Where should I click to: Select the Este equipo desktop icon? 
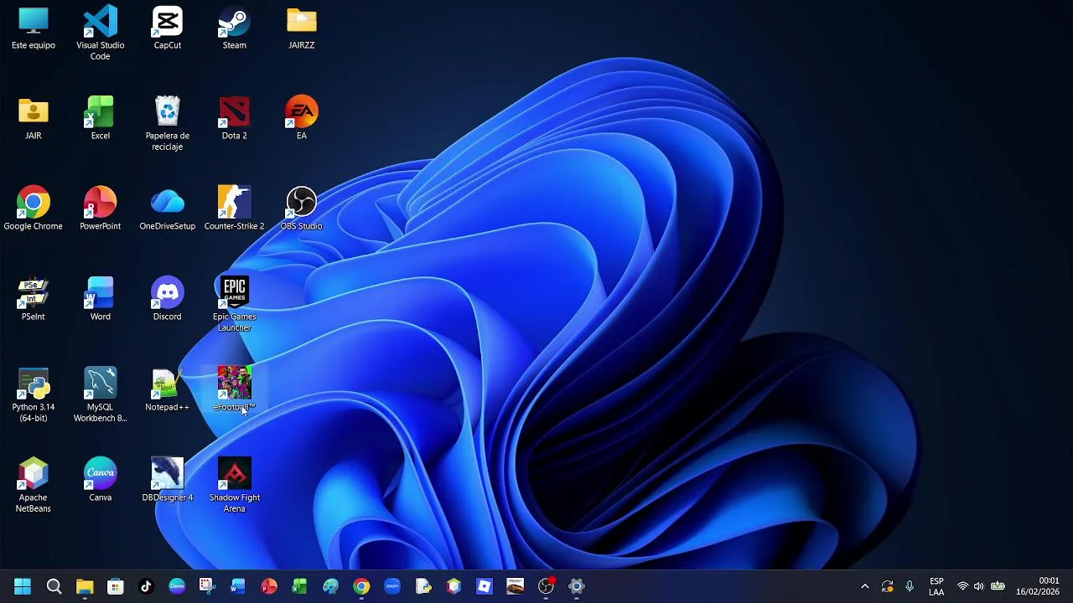tap(34, 28)
